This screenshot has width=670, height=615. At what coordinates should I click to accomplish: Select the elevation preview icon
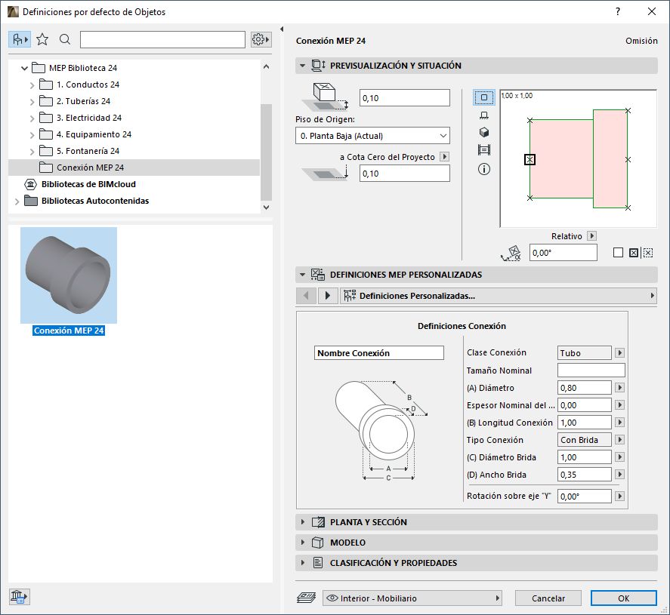click(x=484, y=115)
